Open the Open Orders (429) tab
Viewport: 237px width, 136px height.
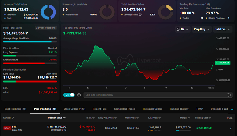coord(75,109)
